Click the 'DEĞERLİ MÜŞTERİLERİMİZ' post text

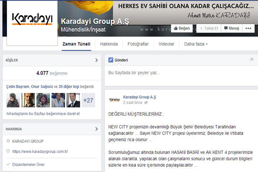pyautogui.click(x=136, y=114)
